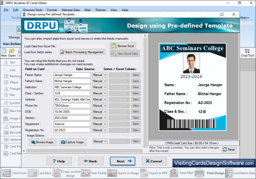Click Export as PDF
This screenshot has height=179, width=256.
click(154, 173)
